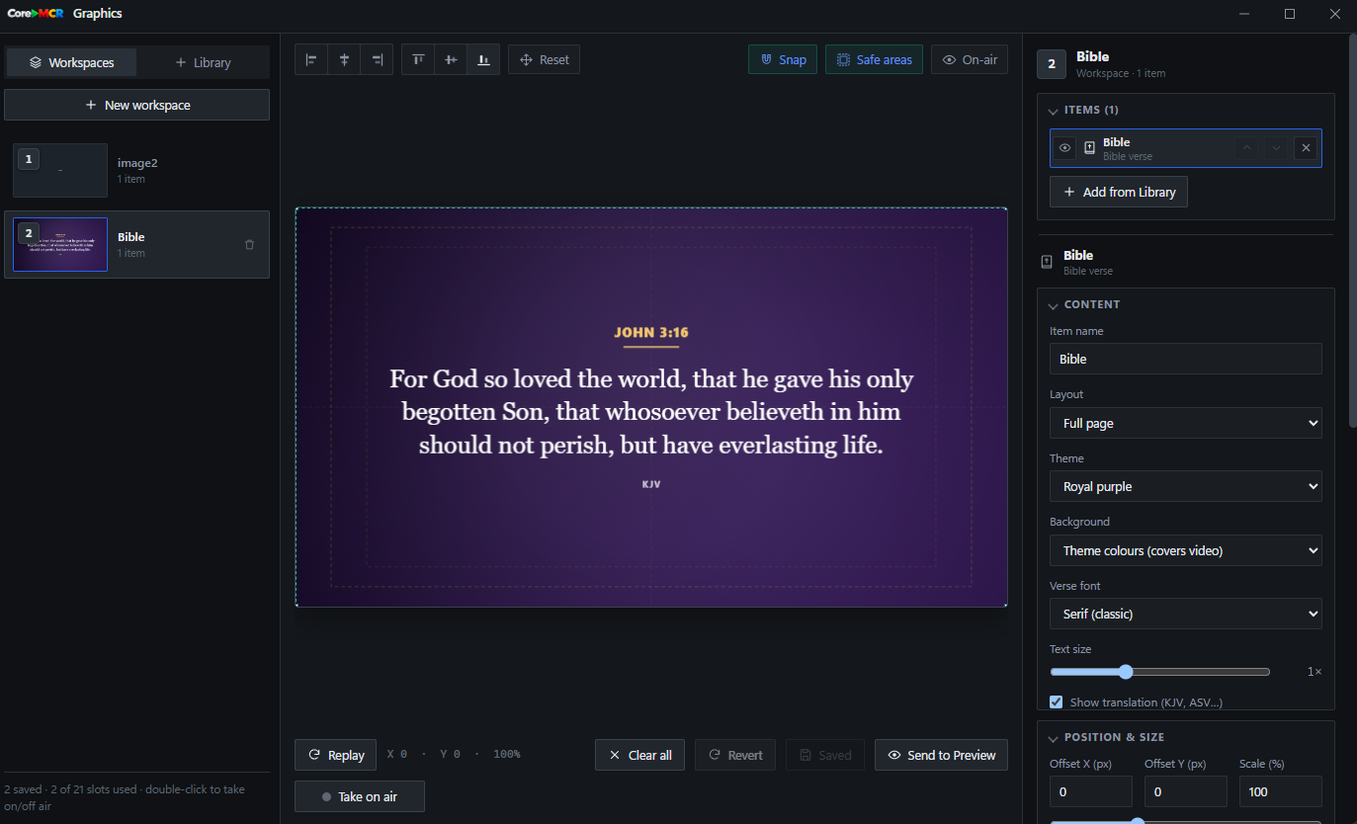Open the Verse font dropdown
The height and width of the screenshot is (824, 1357).
coord(1186,614)
